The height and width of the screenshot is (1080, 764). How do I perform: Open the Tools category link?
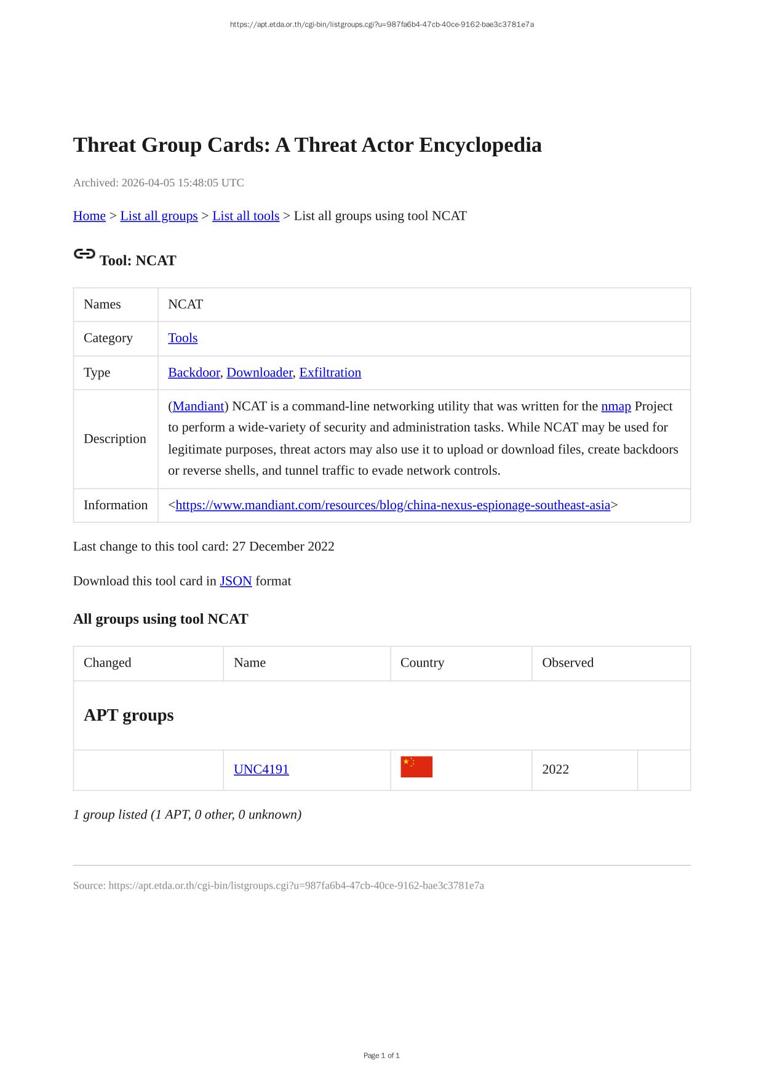pos(183,338)
